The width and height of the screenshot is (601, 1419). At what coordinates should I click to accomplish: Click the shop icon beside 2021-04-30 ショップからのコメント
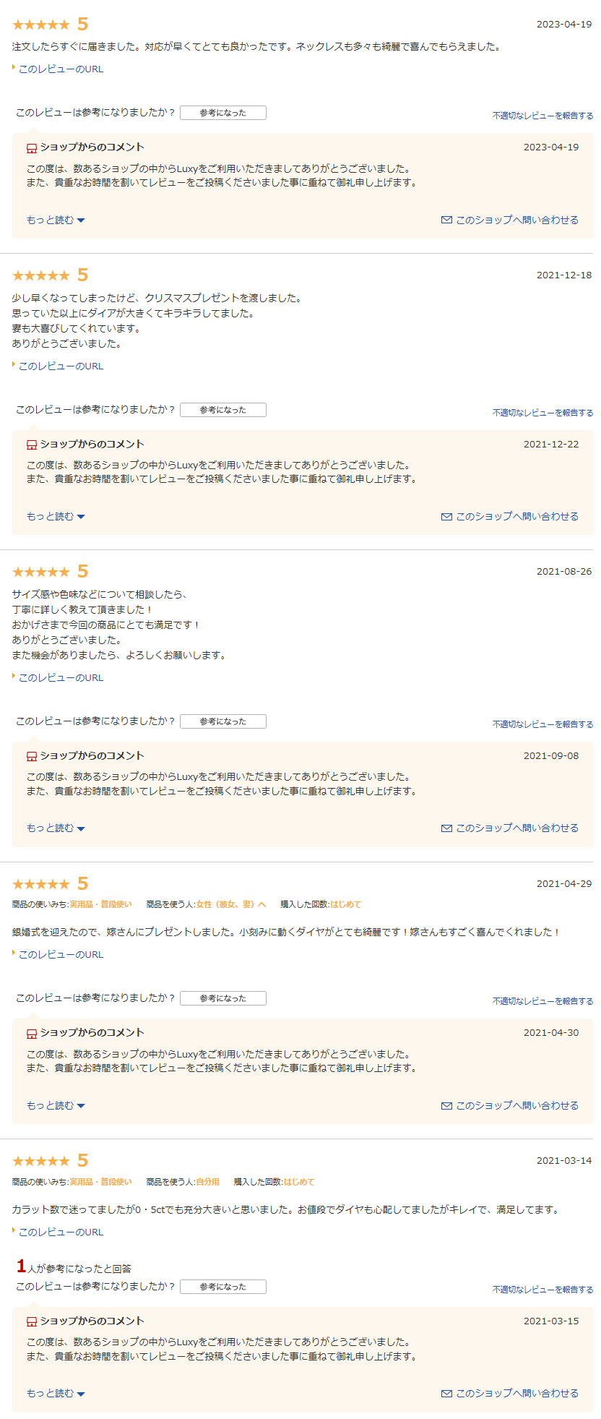point(32,1034)
